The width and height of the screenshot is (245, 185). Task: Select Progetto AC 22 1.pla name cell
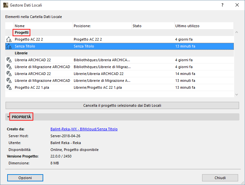[x=32, y=87]
